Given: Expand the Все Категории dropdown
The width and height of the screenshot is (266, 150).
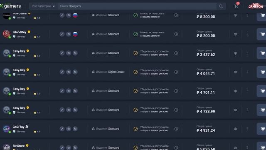Looking at the screenshot, I should (43, 6).
